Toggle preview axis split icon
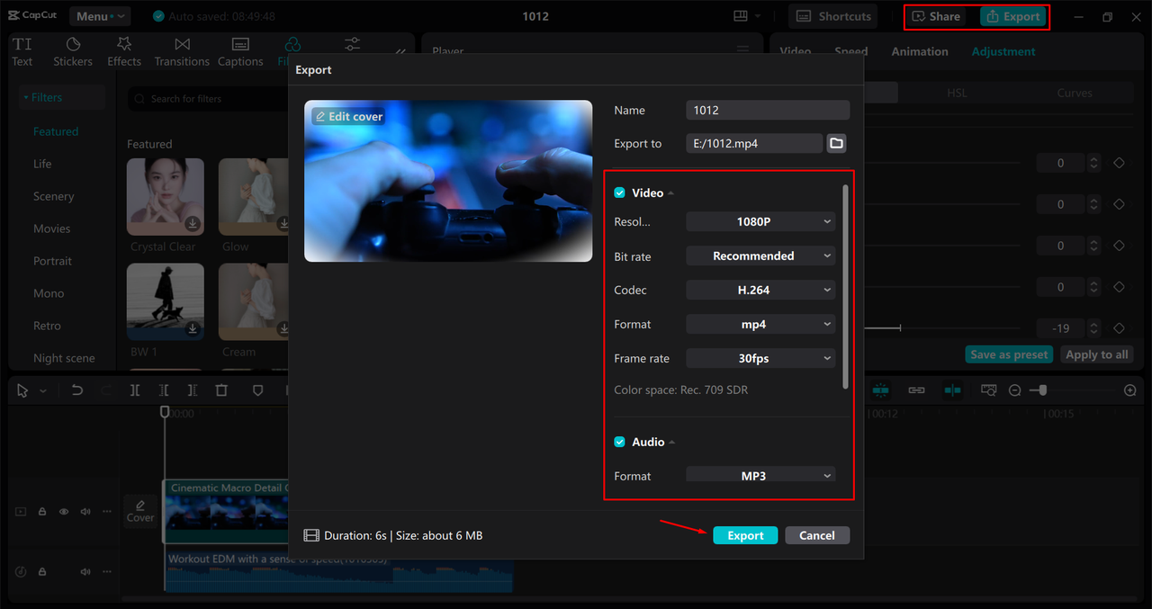The image size is (1152, 609). point(952,390)
